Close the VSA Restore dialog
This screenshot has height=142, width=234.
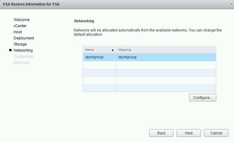click(x=231, y=4)
